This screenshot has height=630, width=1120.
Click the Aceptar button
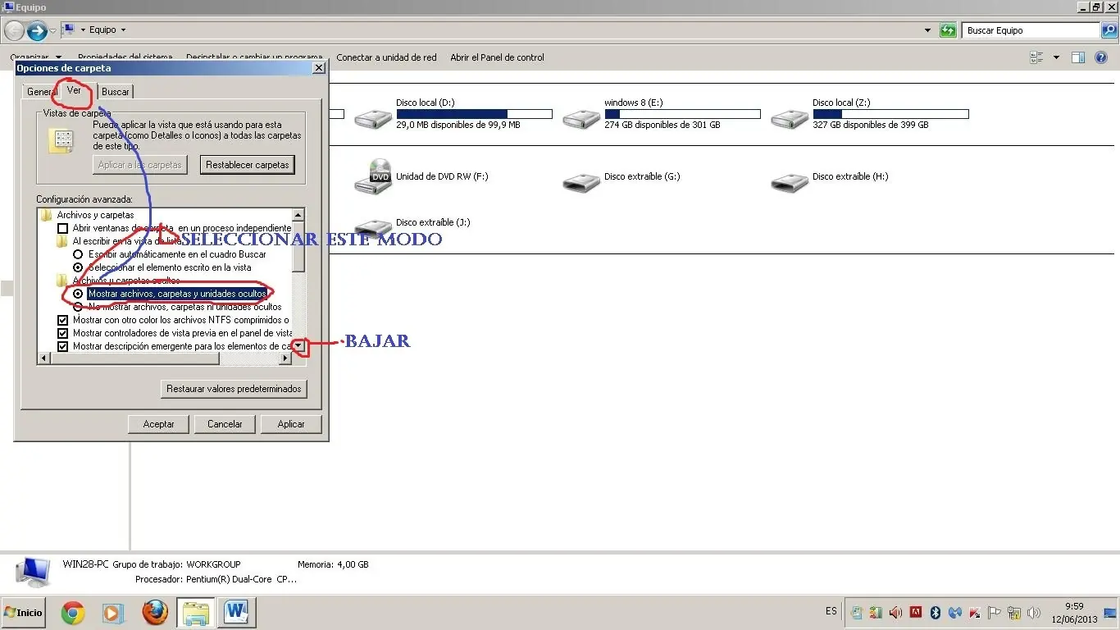click(159, 424)
